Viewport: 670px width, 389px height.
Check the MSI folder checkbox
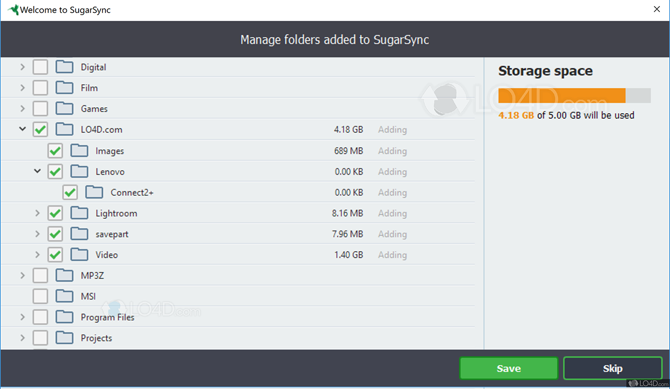pyautogui.click(x=40, y=296)
